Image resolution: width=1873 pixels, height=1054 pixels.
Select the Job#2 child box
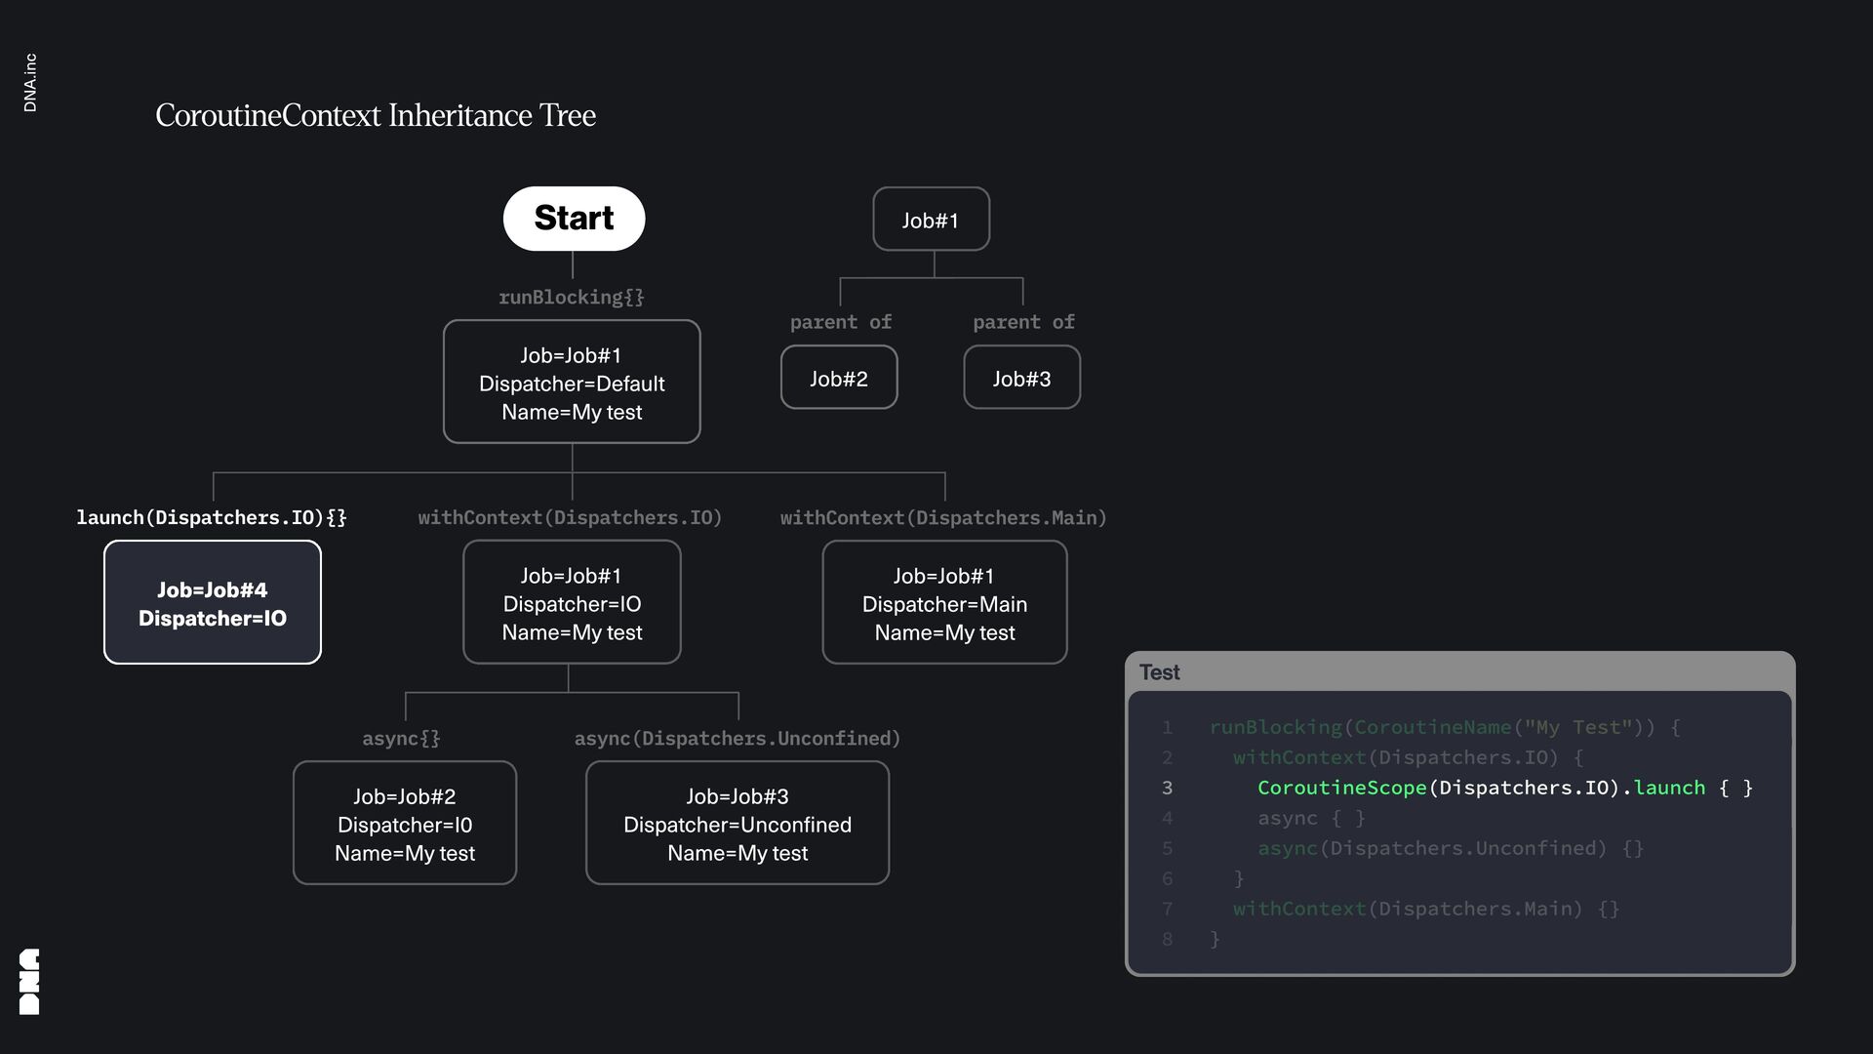pos(838,378)
